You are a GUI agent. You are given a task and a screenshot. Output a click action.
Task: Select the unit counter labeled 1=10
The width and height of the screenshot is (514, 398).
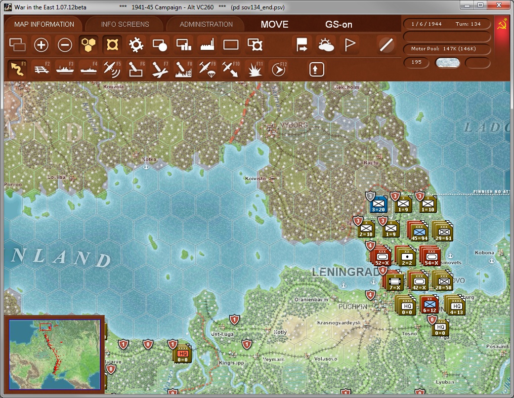428,204
